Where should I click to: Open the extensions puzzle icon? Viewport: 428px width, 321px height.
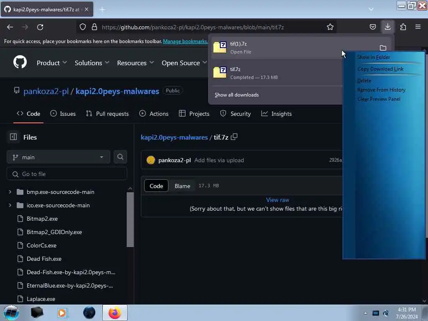(403, 27)
